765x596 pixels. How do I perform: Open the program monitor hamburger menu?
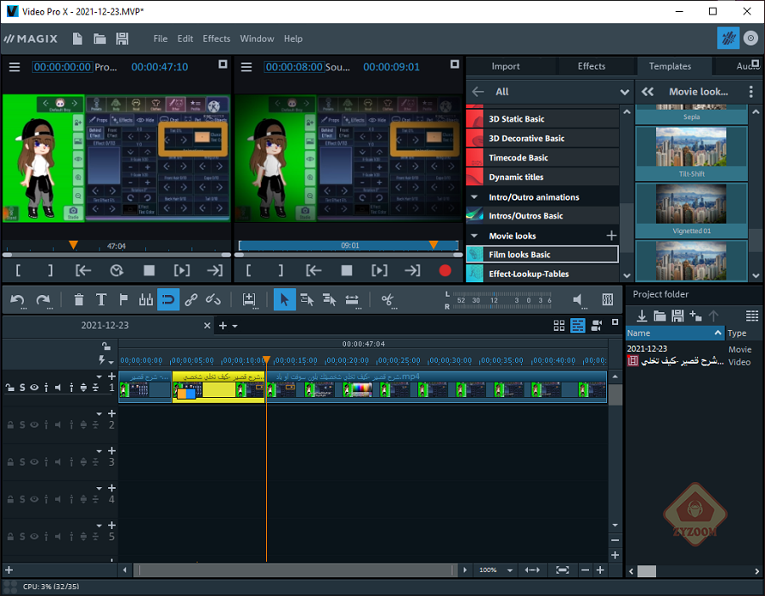(x=14, y=67)
